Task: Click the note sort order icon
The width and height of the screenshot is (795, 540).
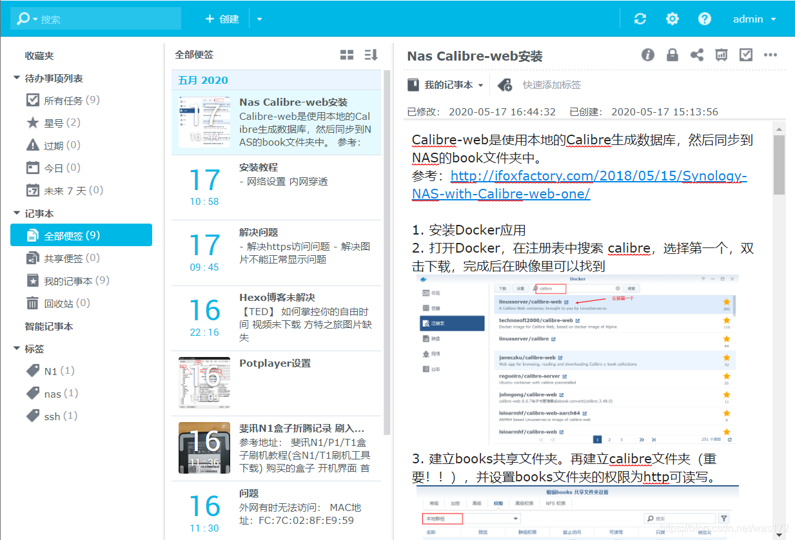Action: (371, 55)
